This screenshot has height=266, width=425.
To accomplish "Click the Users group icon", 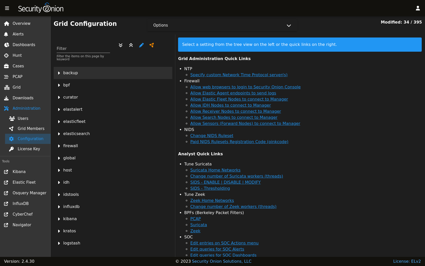I will pos(12,119).
